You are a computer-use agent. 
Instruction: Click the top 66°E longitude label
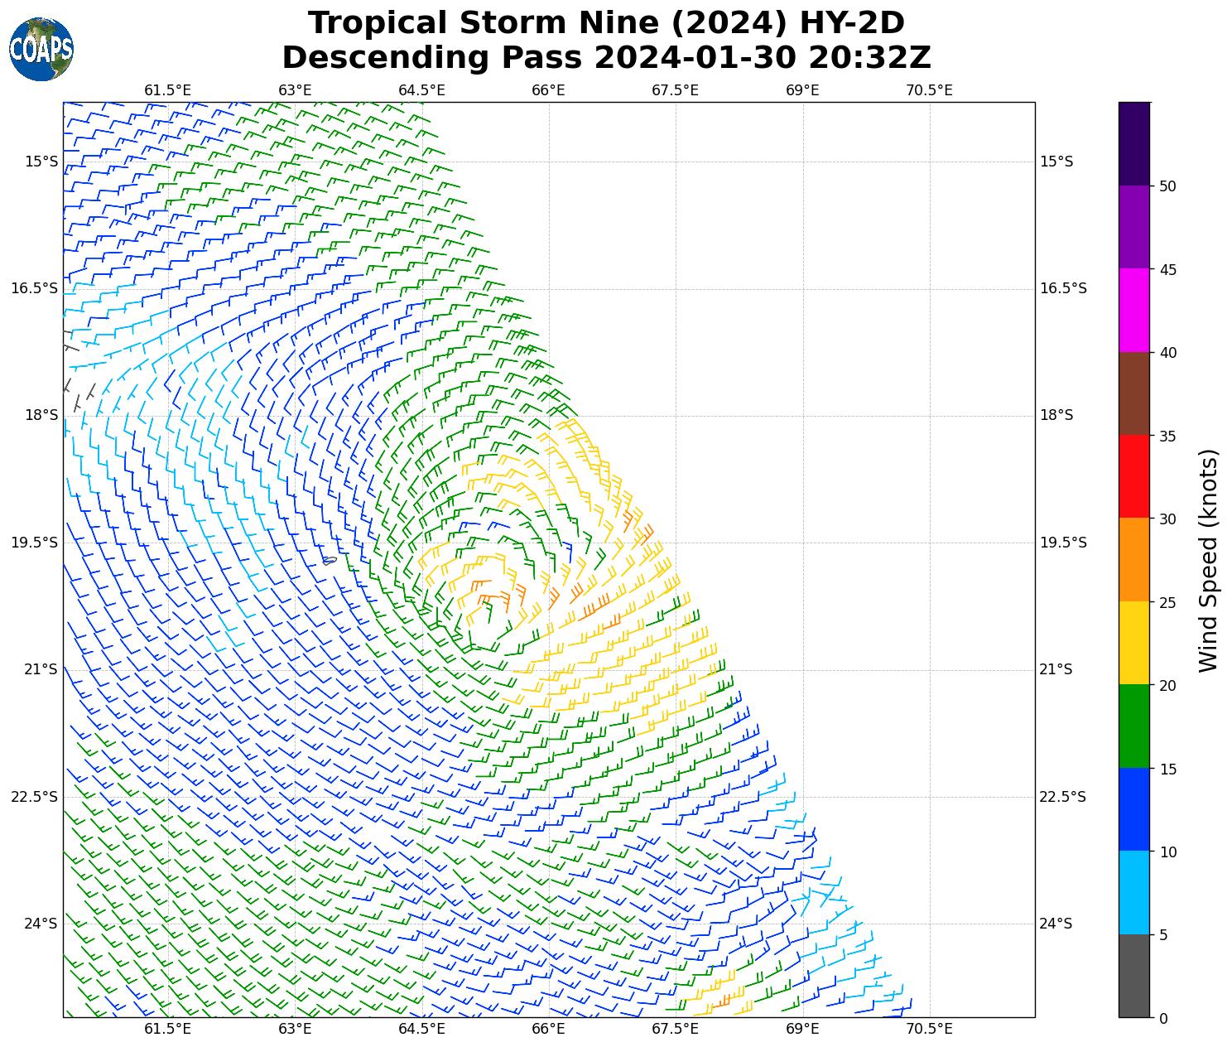tap(548, 90)
